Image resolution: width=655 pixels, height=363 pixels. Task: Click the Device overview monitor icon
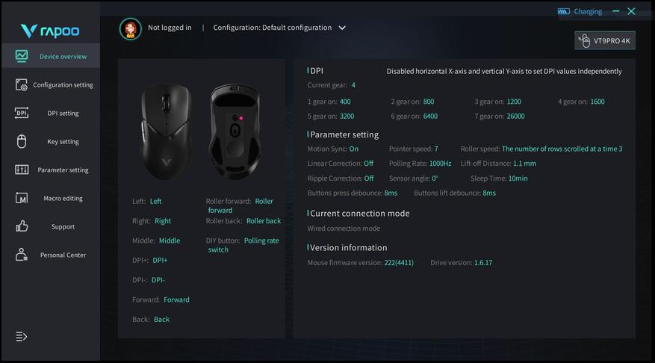pyautogui.click(x=22, y=56)
